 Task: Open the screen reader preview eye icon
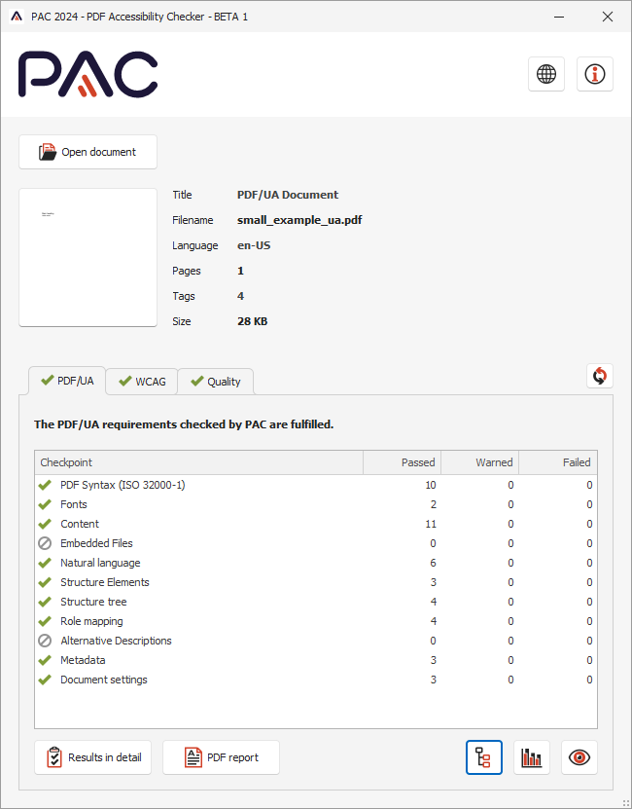click(579, 757)
